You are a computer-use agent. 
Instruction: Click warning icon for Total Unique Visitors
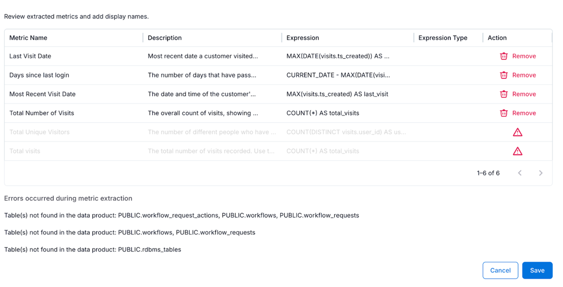[x=517, y=132]
